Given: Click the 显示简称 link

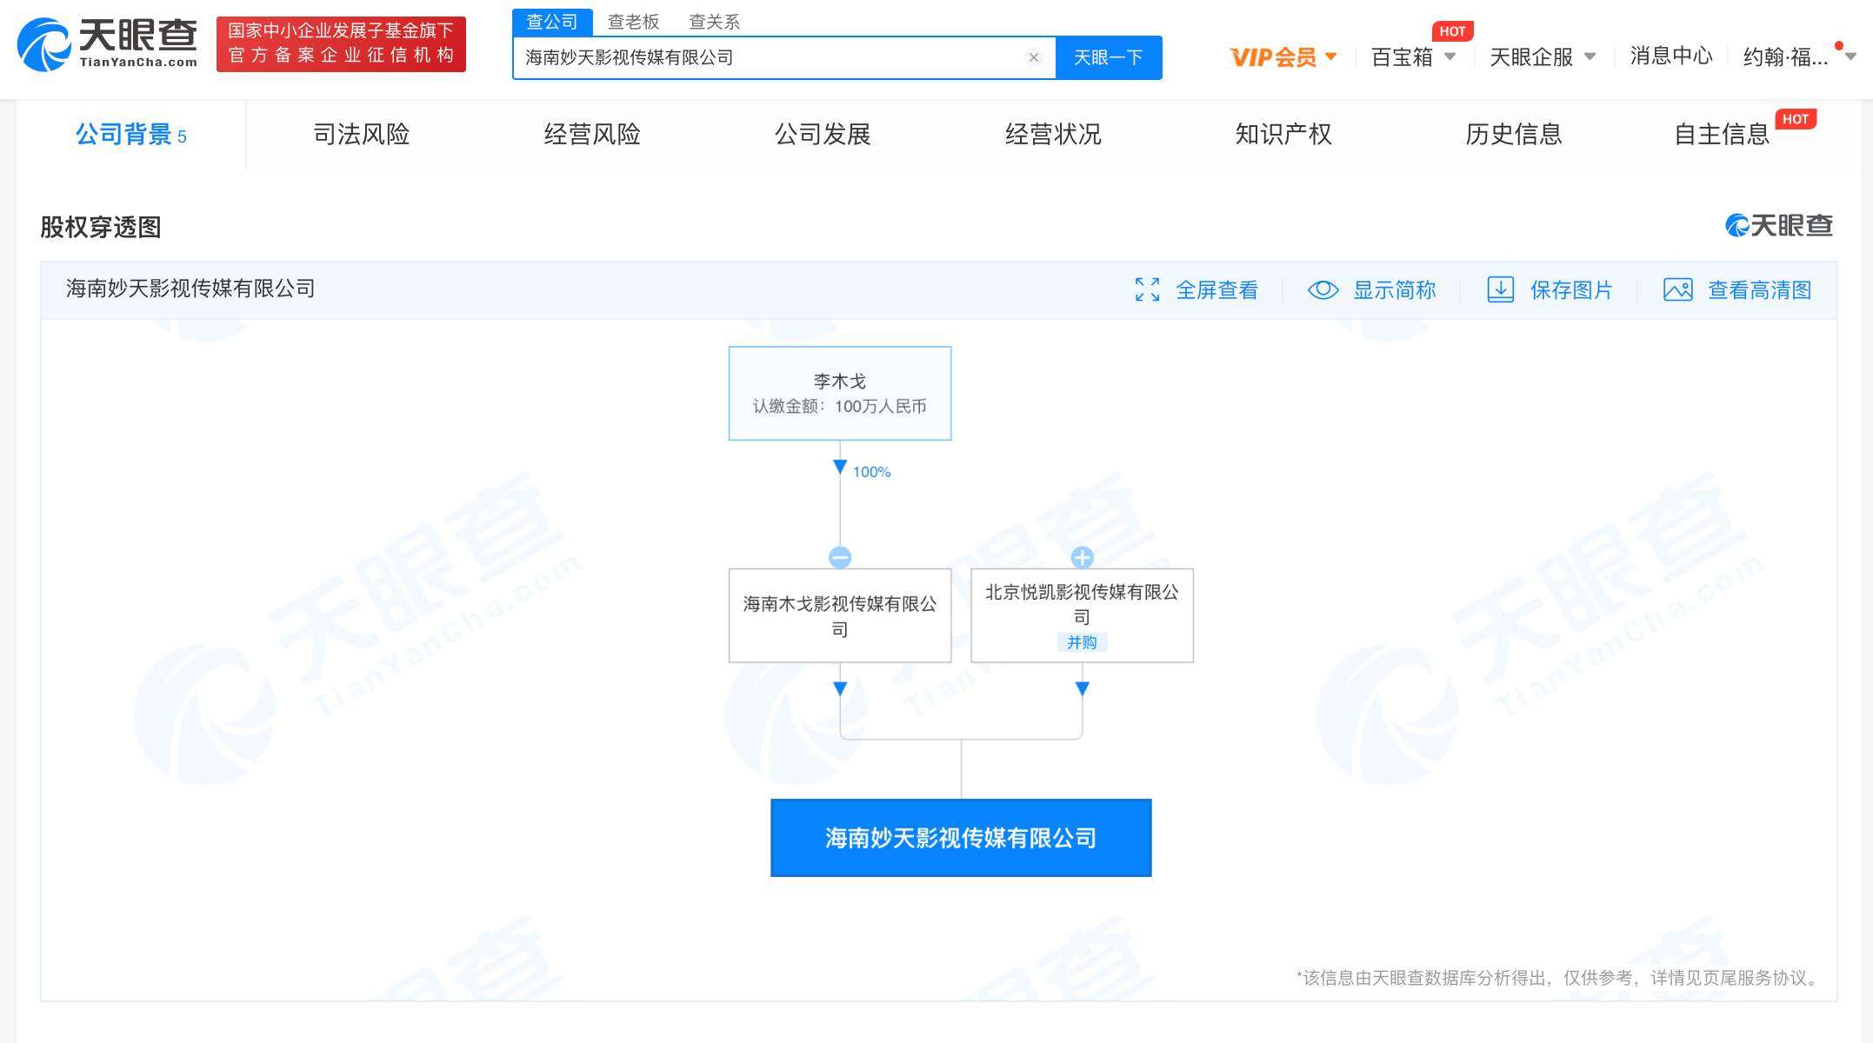Looking at the screenshot, I should point(1394,289).
